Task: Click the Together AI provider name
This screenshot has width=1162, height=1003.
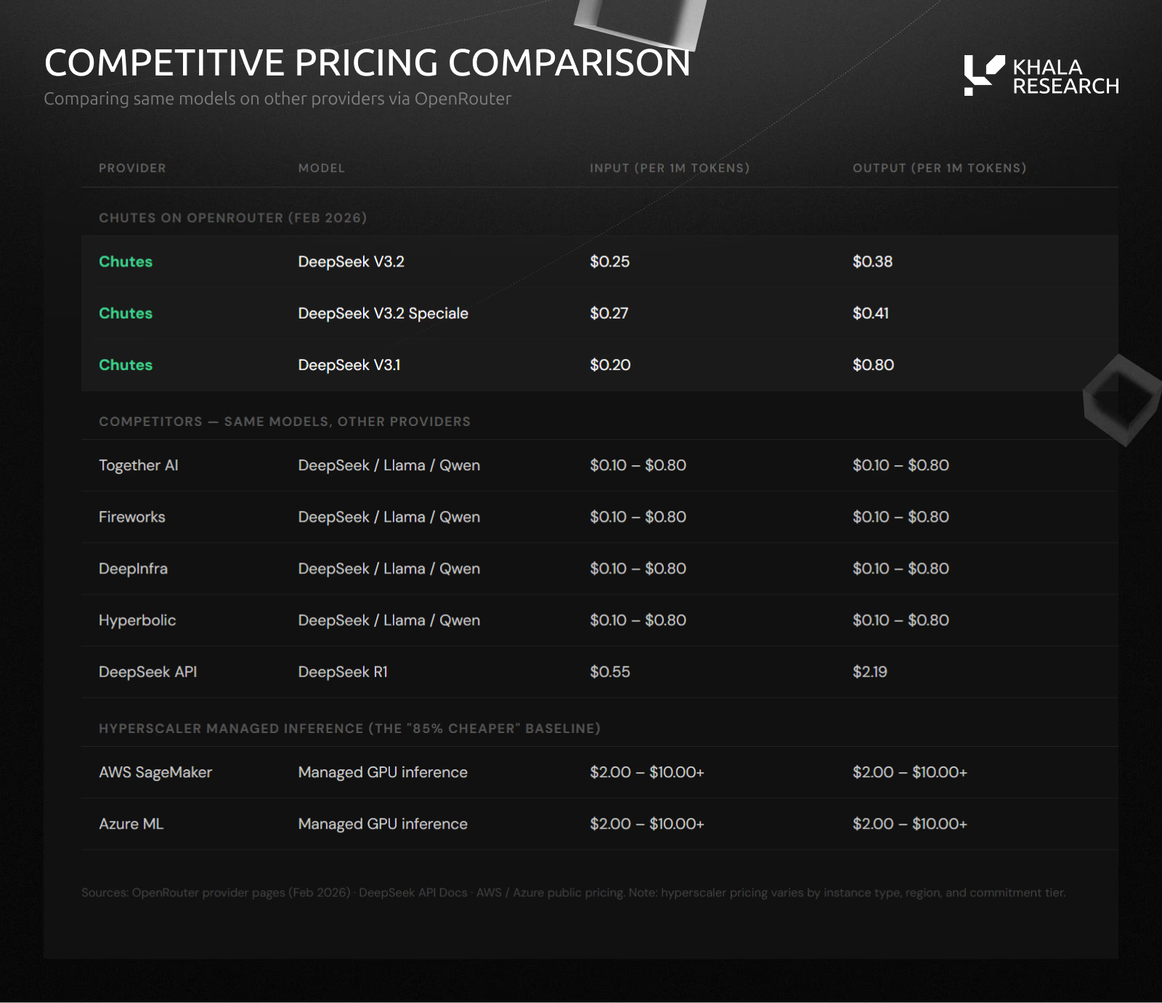Action: pyautogui.click(x=138, y=466)
